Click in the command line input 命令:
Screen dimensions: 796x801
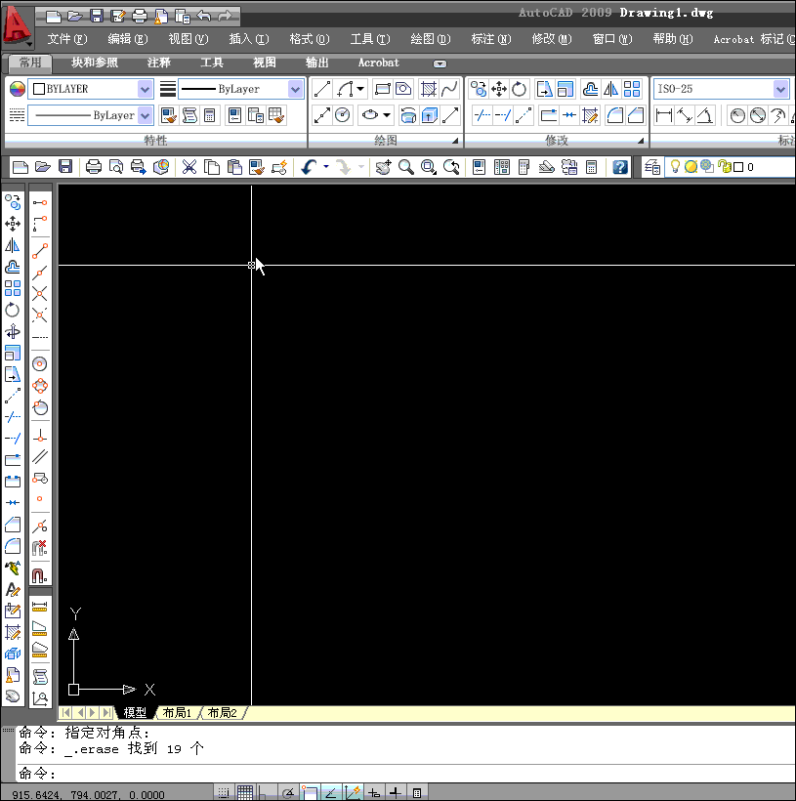coord(406,774)
